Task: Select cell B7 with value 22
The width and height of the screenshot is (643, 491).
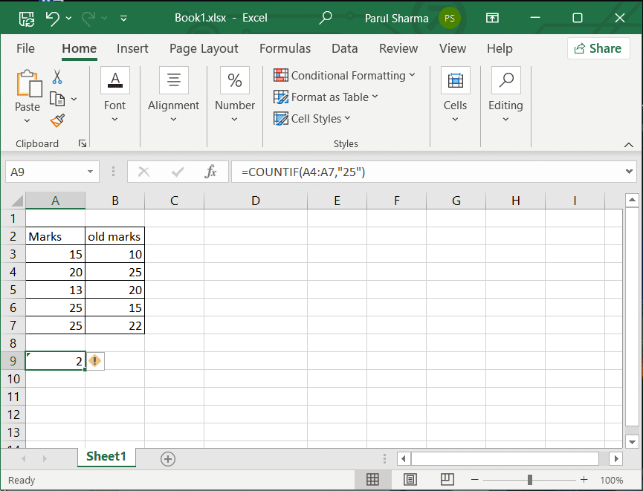Action: click(x=114, y=325)
